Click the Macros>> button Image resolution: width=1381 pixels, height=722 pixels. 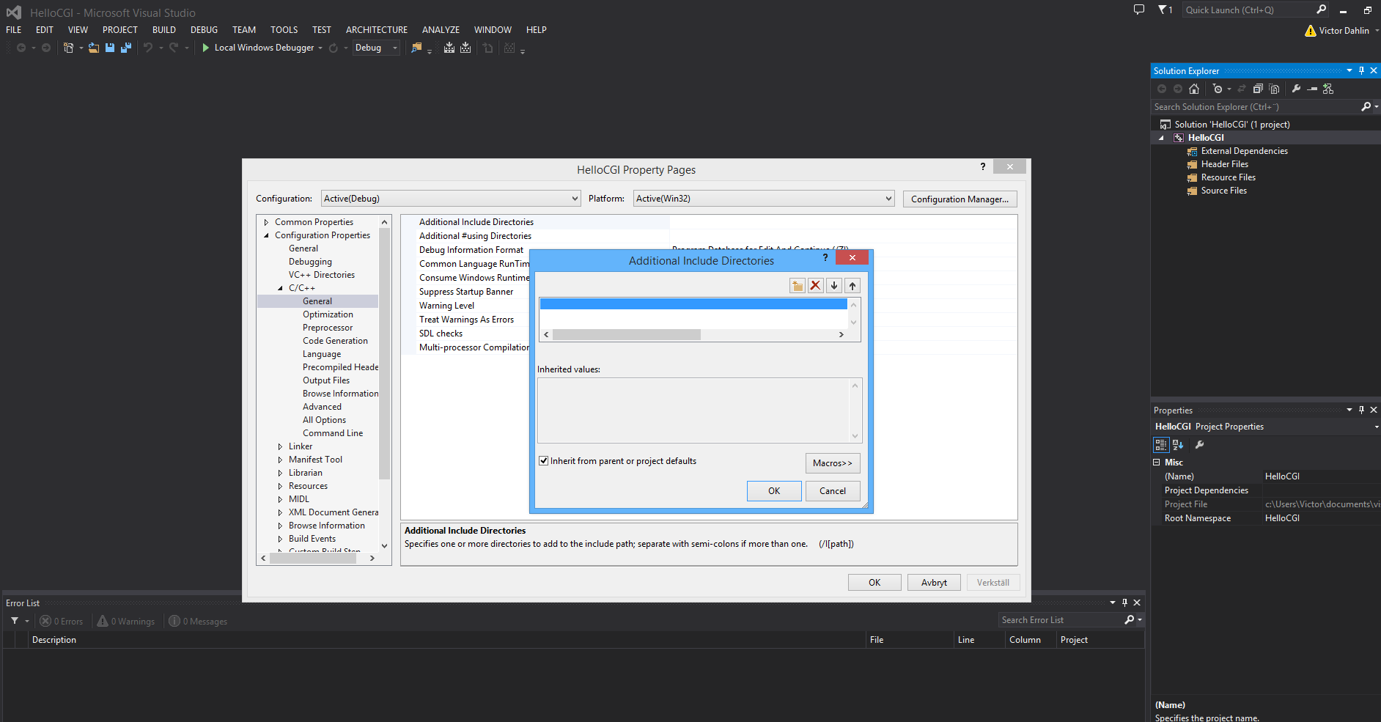833,463
